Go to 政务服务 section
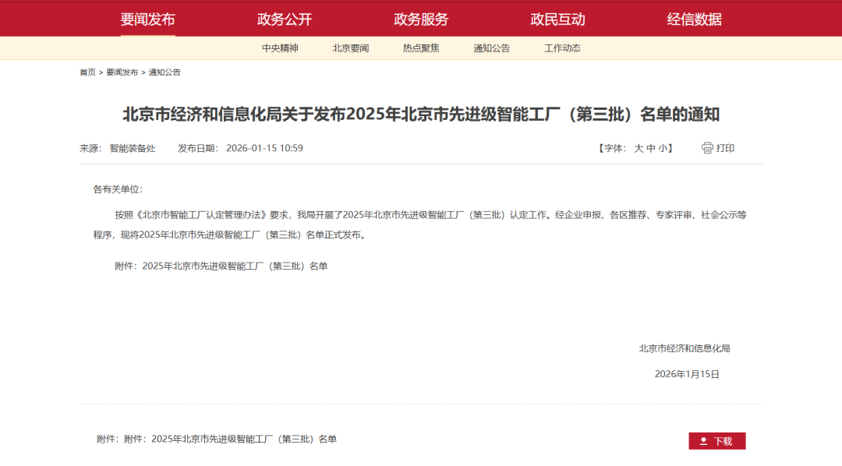The image size is (842, 466). click(421, 19)
